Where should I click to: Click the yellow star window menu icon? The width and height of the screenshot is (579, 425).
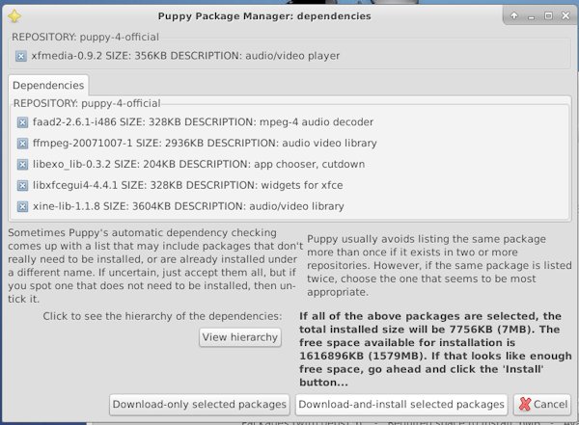(x=14, y=16)
